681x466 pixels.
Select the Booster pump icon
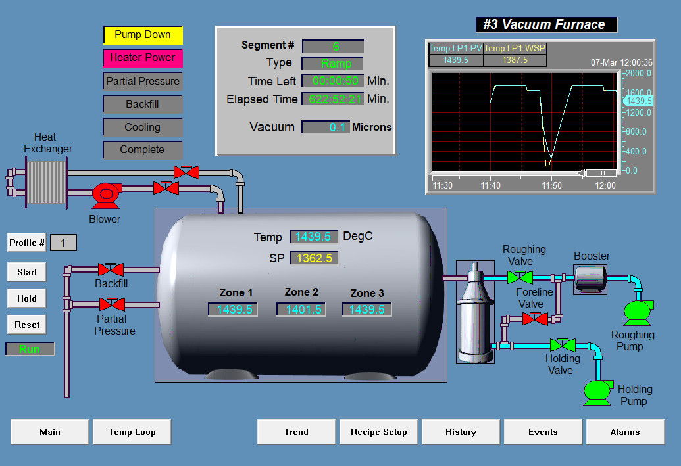pyautogui.click(x=590, y=277)
